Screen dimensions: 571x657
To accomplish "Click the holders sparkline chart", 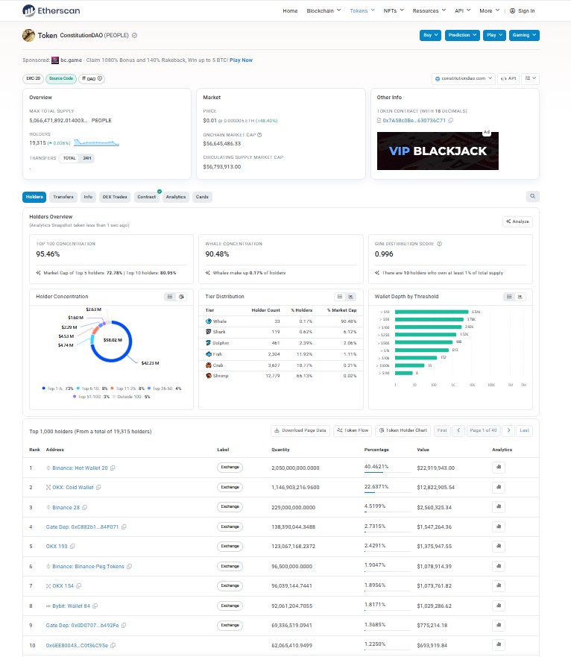I will tap(97, 142).
